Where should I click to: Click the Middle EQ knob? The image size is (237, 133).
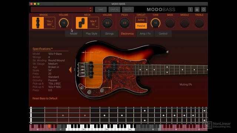[184, 23]
